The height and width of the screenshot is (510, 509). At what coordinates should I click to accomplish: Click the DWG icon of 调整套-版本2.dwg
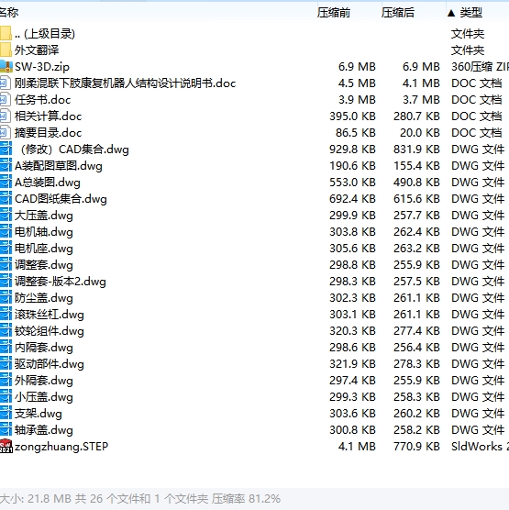6,282
